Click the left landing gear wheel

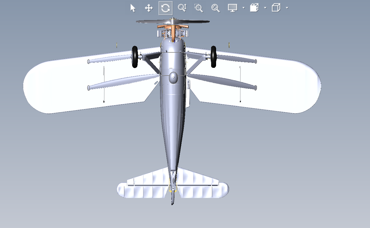coord(135,57)
